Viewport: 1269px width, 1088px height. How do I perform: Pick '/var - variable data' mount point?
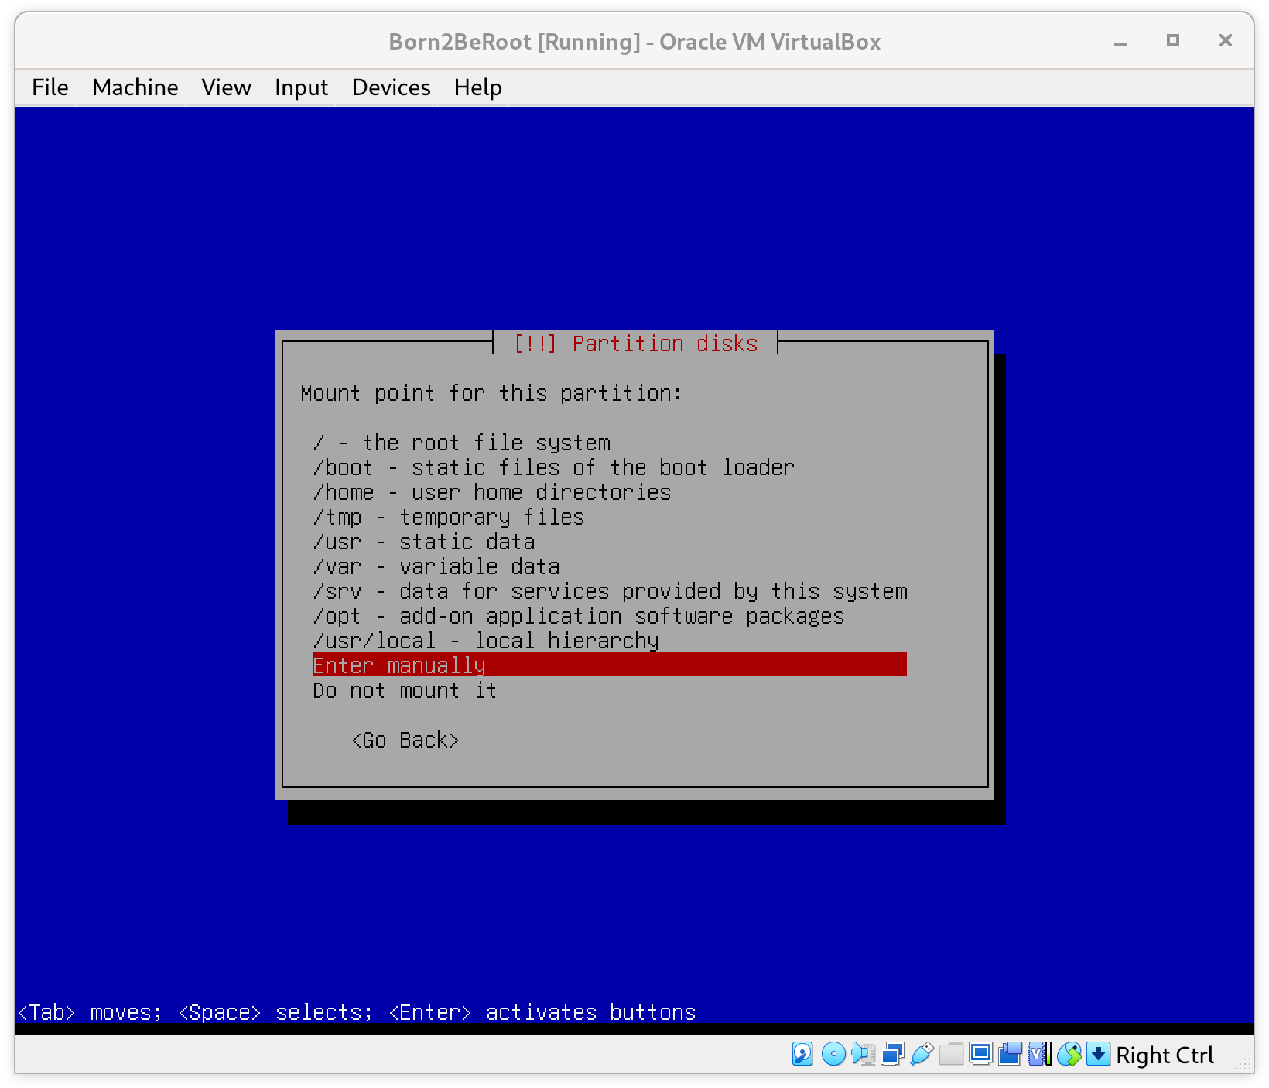pyautogui.click(x=609, y=567)
